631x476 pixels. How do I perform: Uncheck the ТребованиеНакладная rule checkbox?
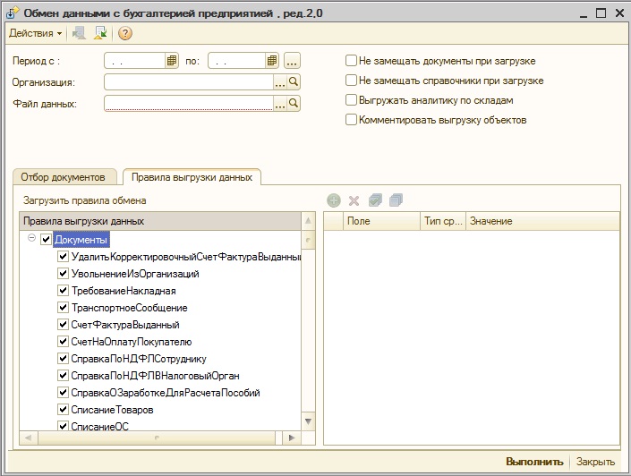[x=64, y=291]
